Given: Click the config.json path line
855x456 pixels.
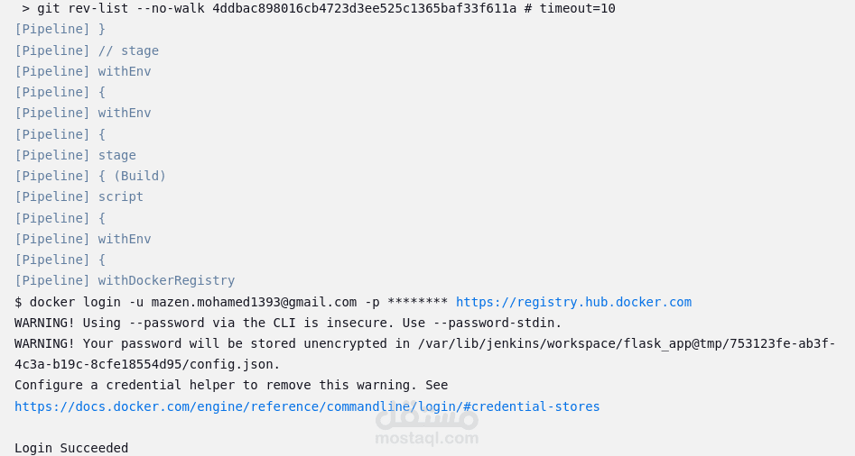Looking at the screenshot, I should 147,364.
